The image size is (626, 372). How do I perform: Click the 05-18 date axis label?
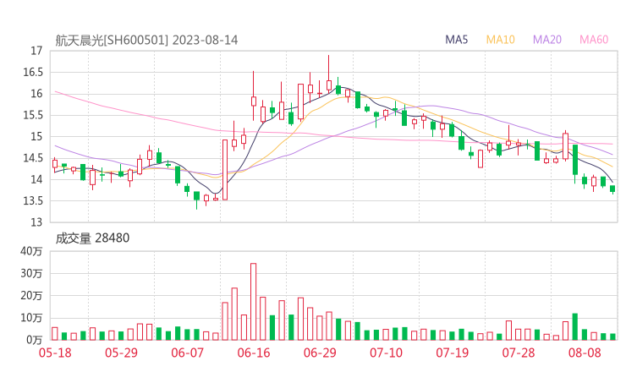55,353
